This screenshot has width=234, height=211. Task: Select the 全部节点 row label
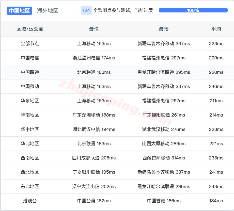30,43
